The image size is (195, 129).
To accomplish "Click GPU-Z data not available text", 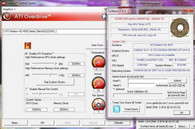I will pos(161,55).
